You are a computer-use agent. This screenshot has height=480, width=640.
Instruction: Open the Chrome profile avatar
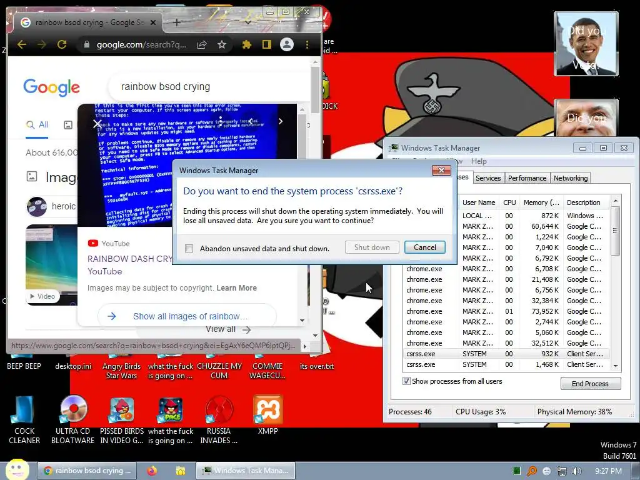point(287,44)
